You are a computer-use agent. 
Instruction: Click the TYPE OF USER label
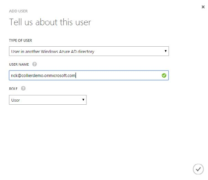[x=21, y=40]
